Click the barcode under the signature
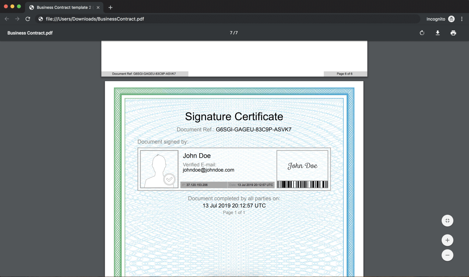Image resolution: width=469 pixels, height=277 pixels. click(303, 185)
